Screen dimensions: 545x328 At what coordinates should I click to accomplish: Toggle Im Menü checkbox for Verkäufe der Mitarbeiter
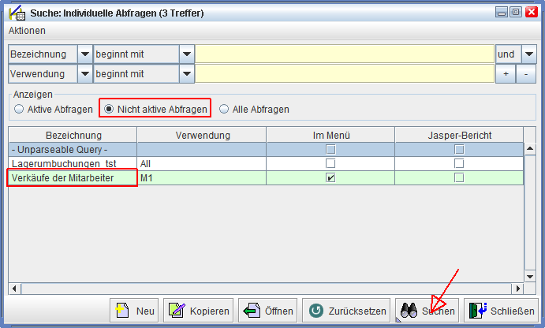(331, 178)
